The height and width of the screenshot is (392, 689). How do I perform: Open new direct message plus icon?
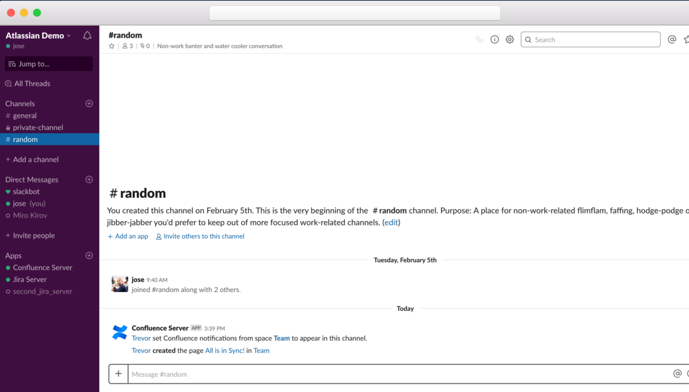[89, 180]
